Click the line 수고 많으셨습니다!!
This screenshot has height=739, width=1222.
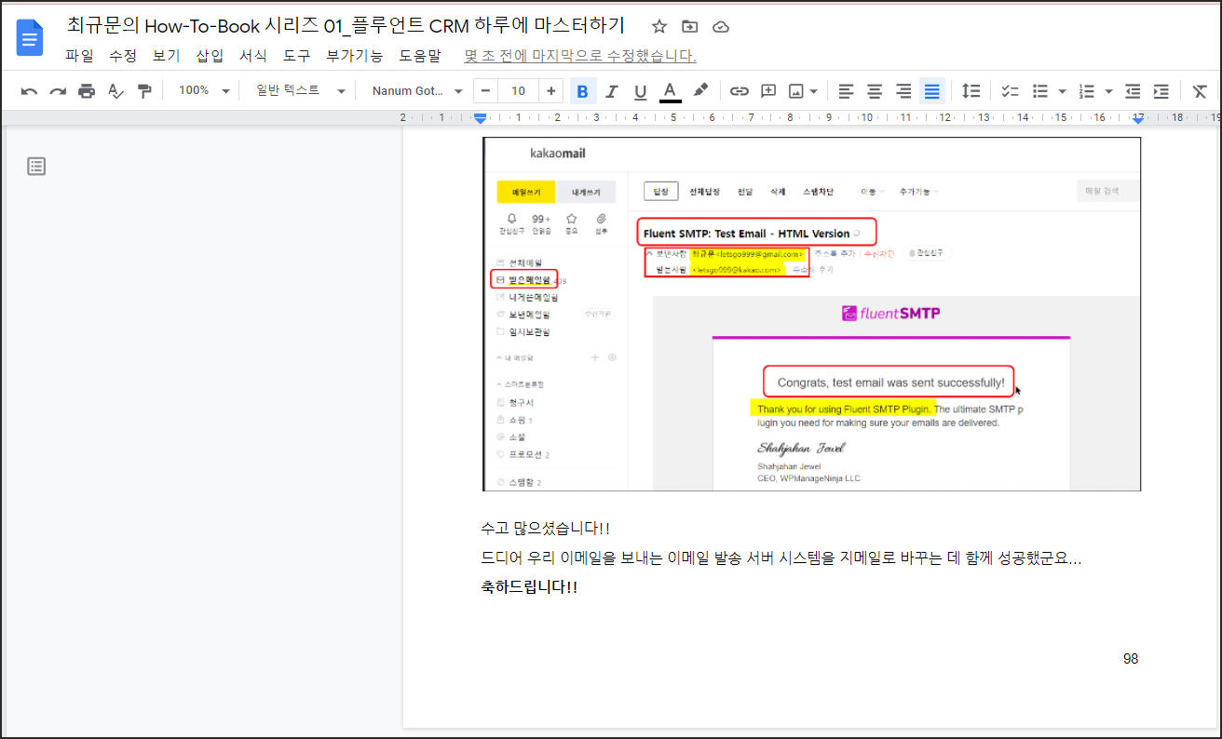[x=545, y=529]
